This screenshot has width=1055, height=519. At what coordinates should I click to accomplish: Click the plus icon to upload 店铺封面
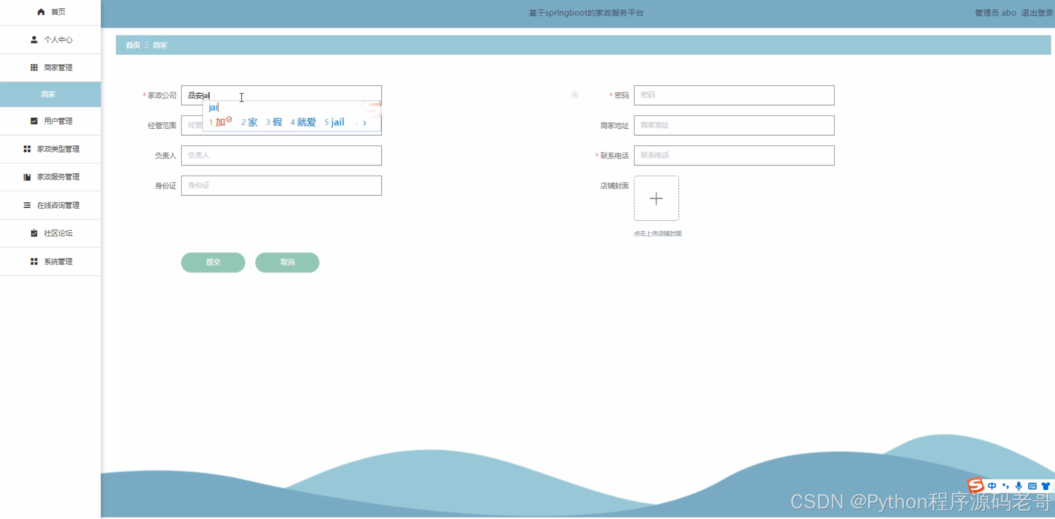point(656,198)
